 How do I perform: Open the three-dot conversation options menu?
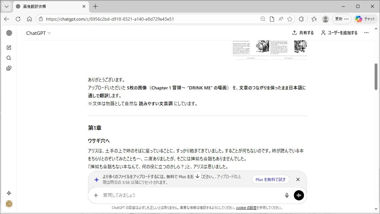pyautogui.click(x=366, y=33)
